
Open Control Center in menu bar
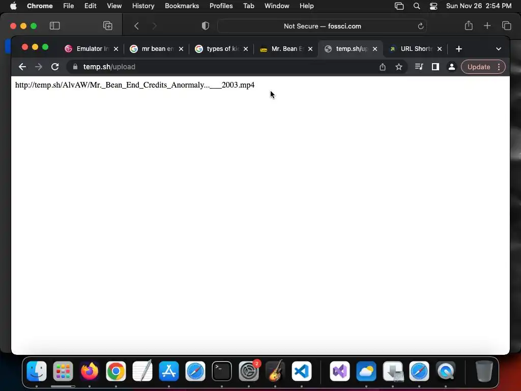pyautogui.click(x=433, y=6)
